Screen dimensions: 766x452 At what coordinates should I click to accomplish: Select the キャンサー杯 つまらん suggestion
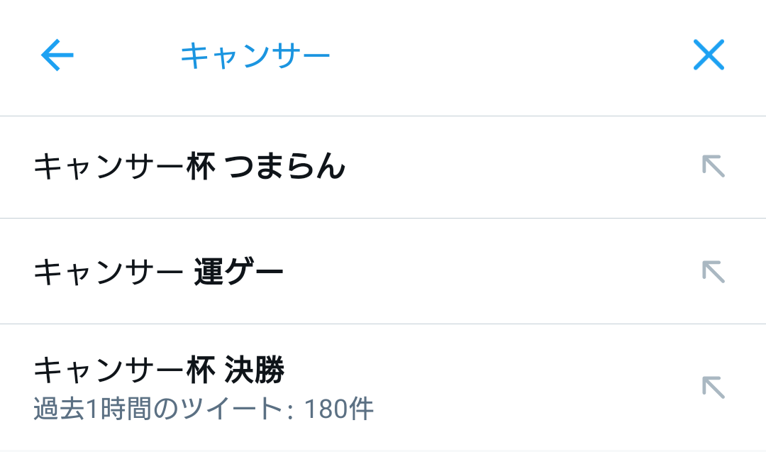383,167
